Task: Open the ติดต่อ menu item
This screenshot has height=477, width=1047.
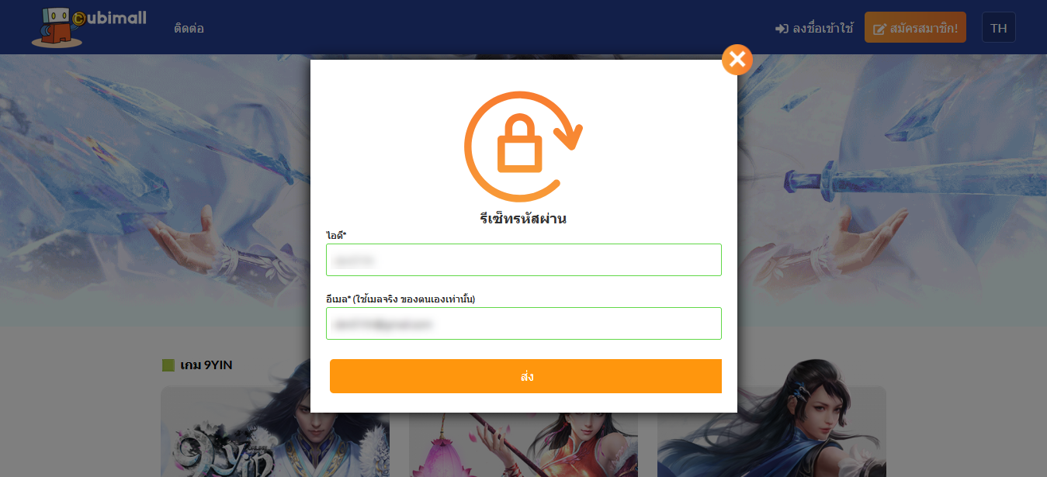Action: 189,28
